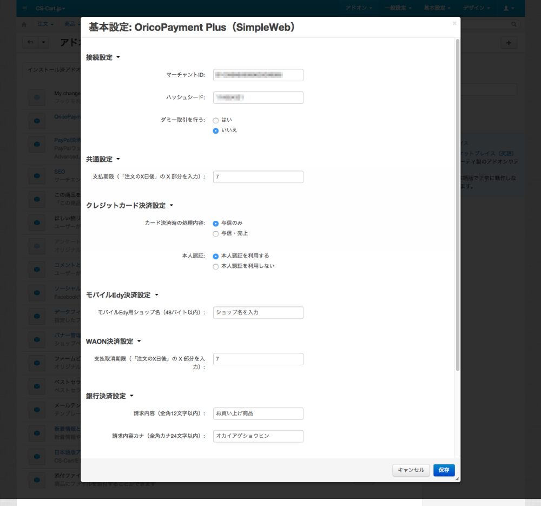This screenshot has width=541, height=506.
Task: Click the ベストセラー addon icon
Action: tap(37, 386)
